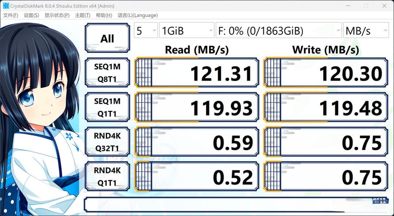Click the 119.93 read result

click(197, 107)
